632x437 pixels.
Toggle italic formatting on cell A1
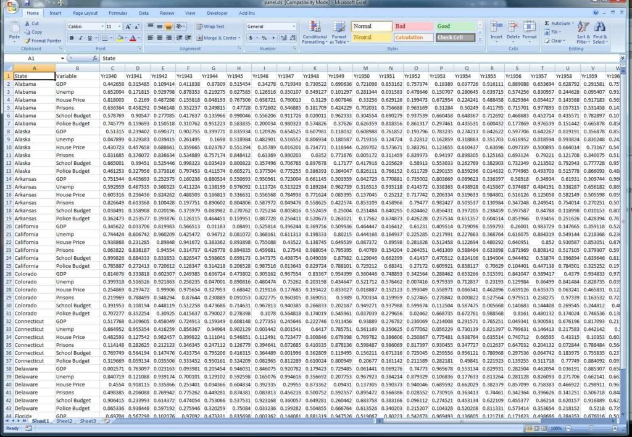pyautogui.click(x=80, y=38)
